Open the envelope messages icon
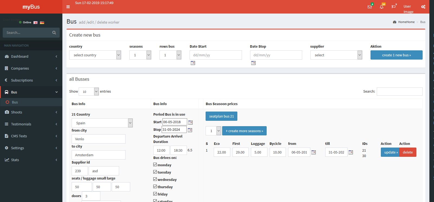Viewport: 434px width, 202px height. (x=369, y=7)
